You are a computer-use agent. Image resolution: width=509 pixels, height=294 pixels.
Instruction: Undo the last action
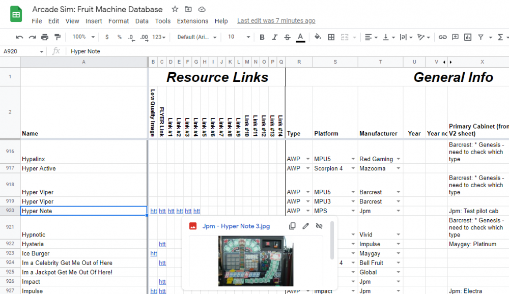click(x=19, y=37)
